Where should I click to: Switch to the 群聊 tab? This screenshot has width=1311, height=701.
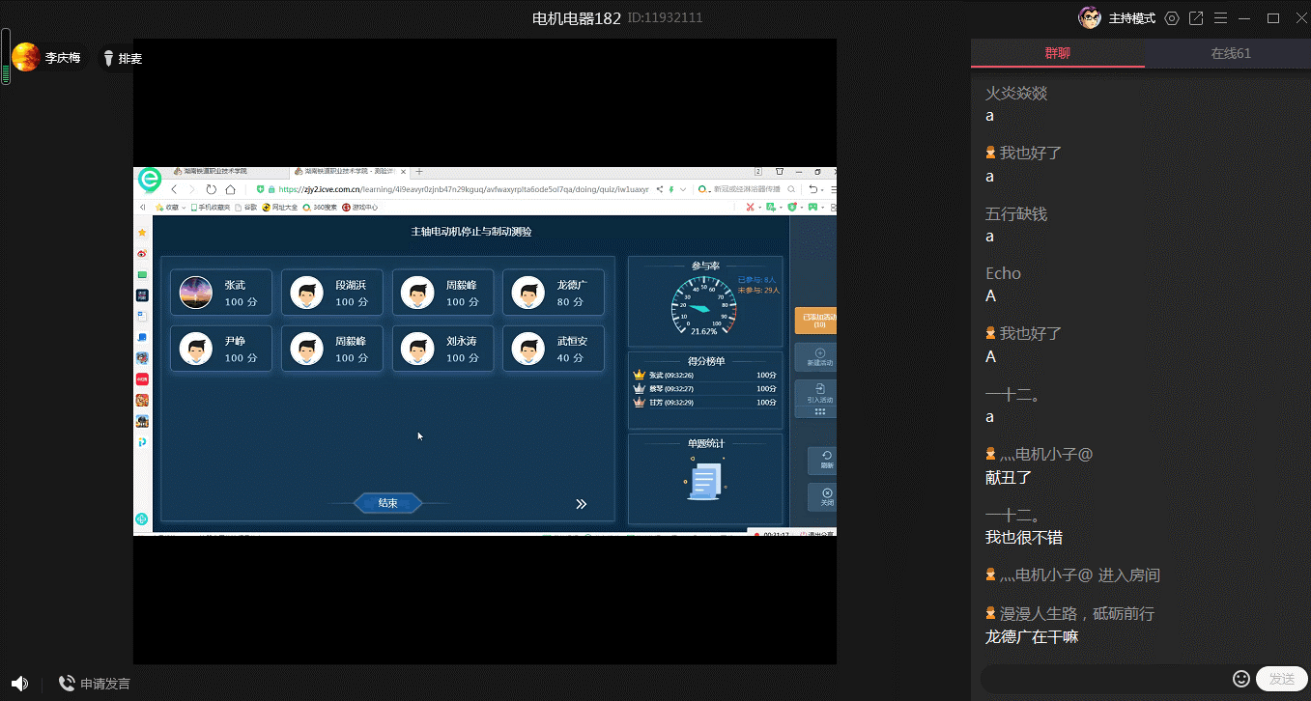(x=1058, y=54)
